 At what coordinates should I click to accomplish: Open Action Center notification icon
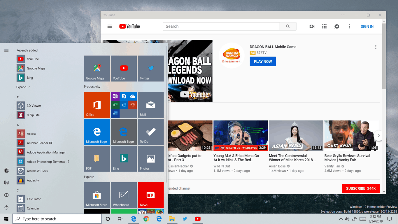389,219
